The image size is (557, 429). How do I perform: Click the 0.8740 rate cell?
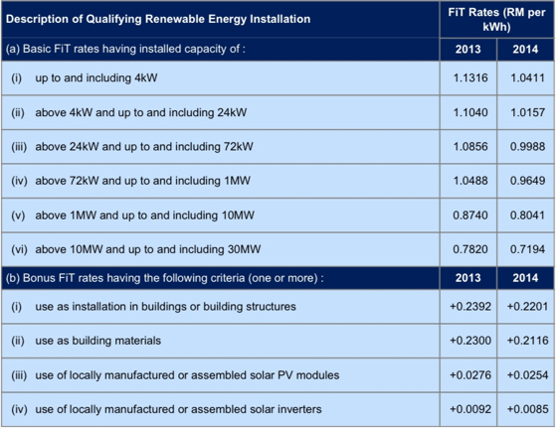point(468,215)
